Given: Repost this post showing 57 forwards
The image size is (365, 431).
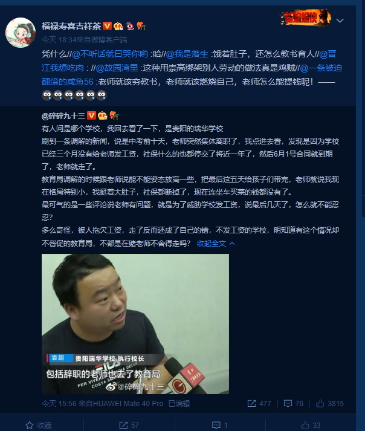Looking at the screenshot, I should point(129,425).
